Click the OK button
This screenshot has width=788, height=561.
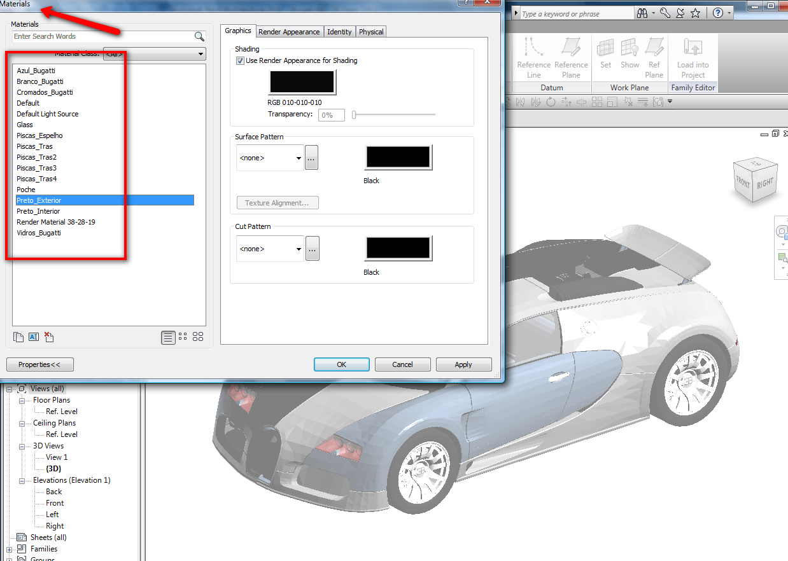click(x=342, y=364)
